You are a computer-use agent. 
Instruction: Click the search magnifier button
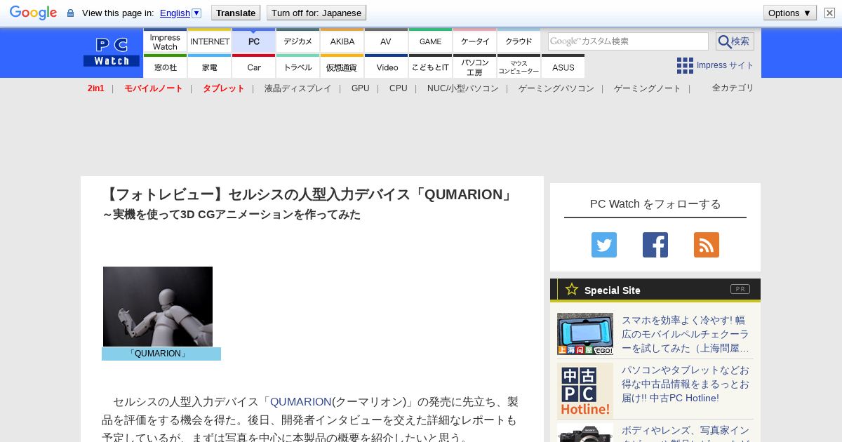(x=735, y=41)
